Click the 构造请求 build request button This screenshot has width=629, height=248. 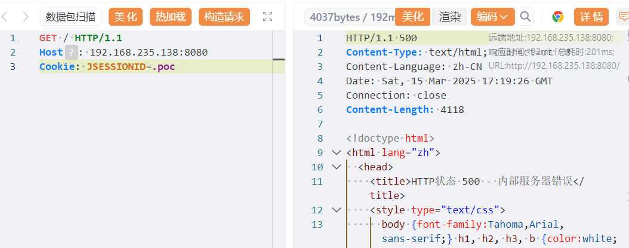pyautogui.click(x=224, y=17)
